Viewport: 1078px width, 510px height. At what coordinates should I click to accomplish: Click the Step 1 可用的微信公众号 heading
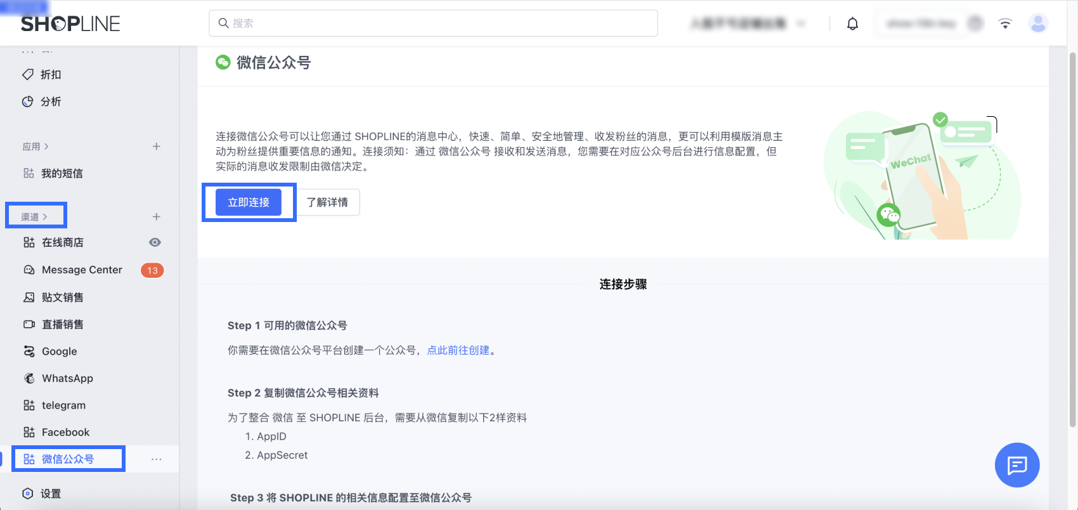287,325
